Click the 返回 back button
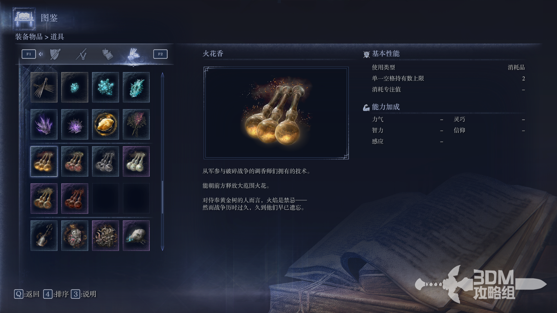The width and height of the screenshot is (557, 313). [27, 294]
